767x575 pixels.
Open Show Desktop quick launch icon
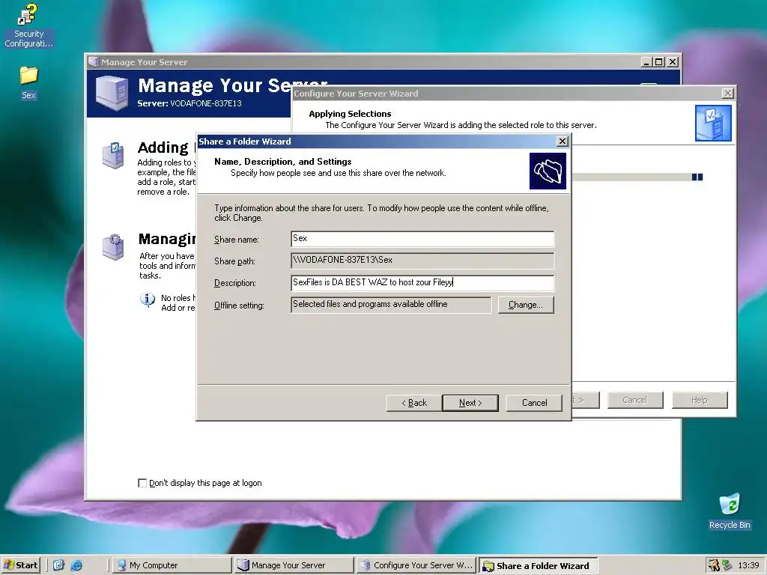coord(58,565)
